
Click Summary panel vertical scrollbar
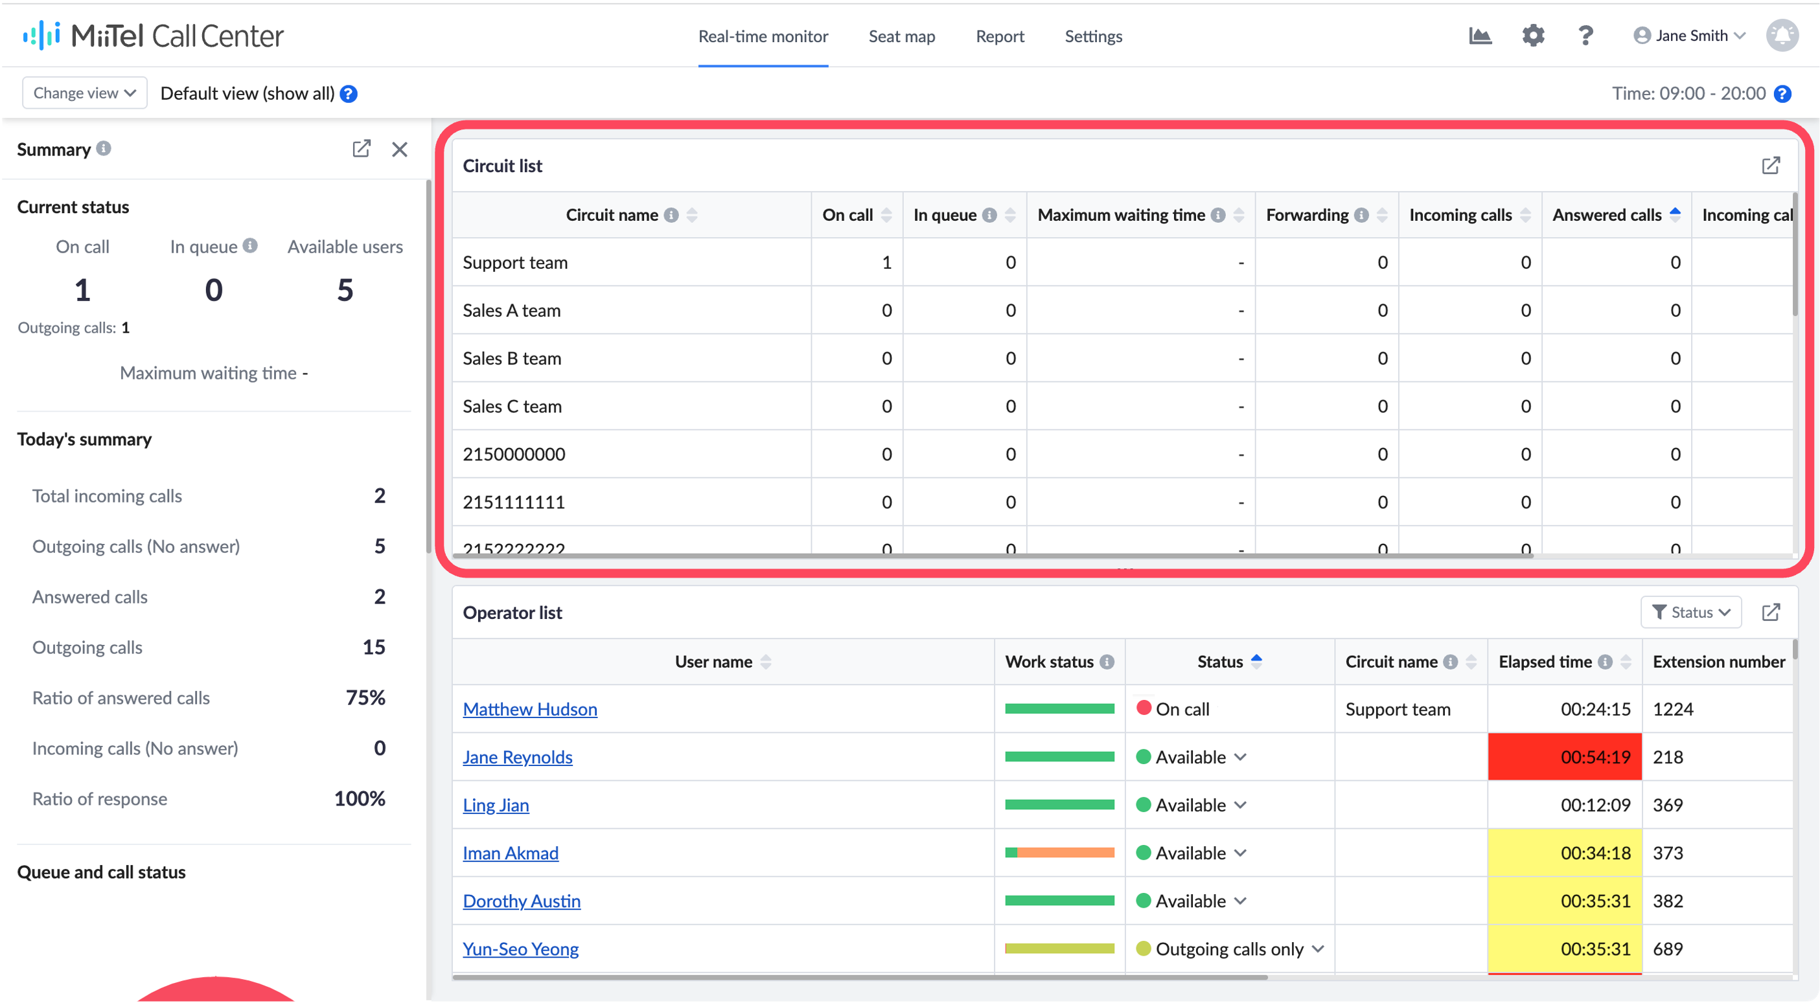coord(428,367)
